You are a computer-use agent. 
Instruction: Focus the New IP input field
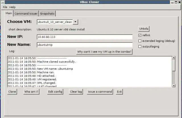[85, 37]
